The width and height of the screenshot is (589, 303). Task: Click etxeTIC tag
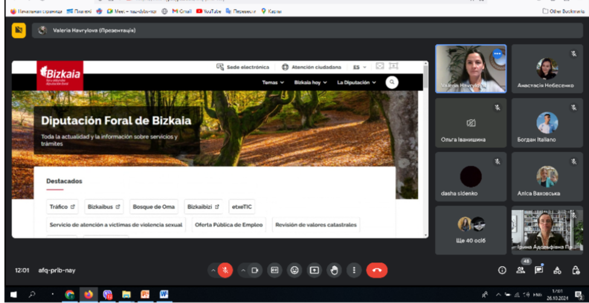point(242,207)
